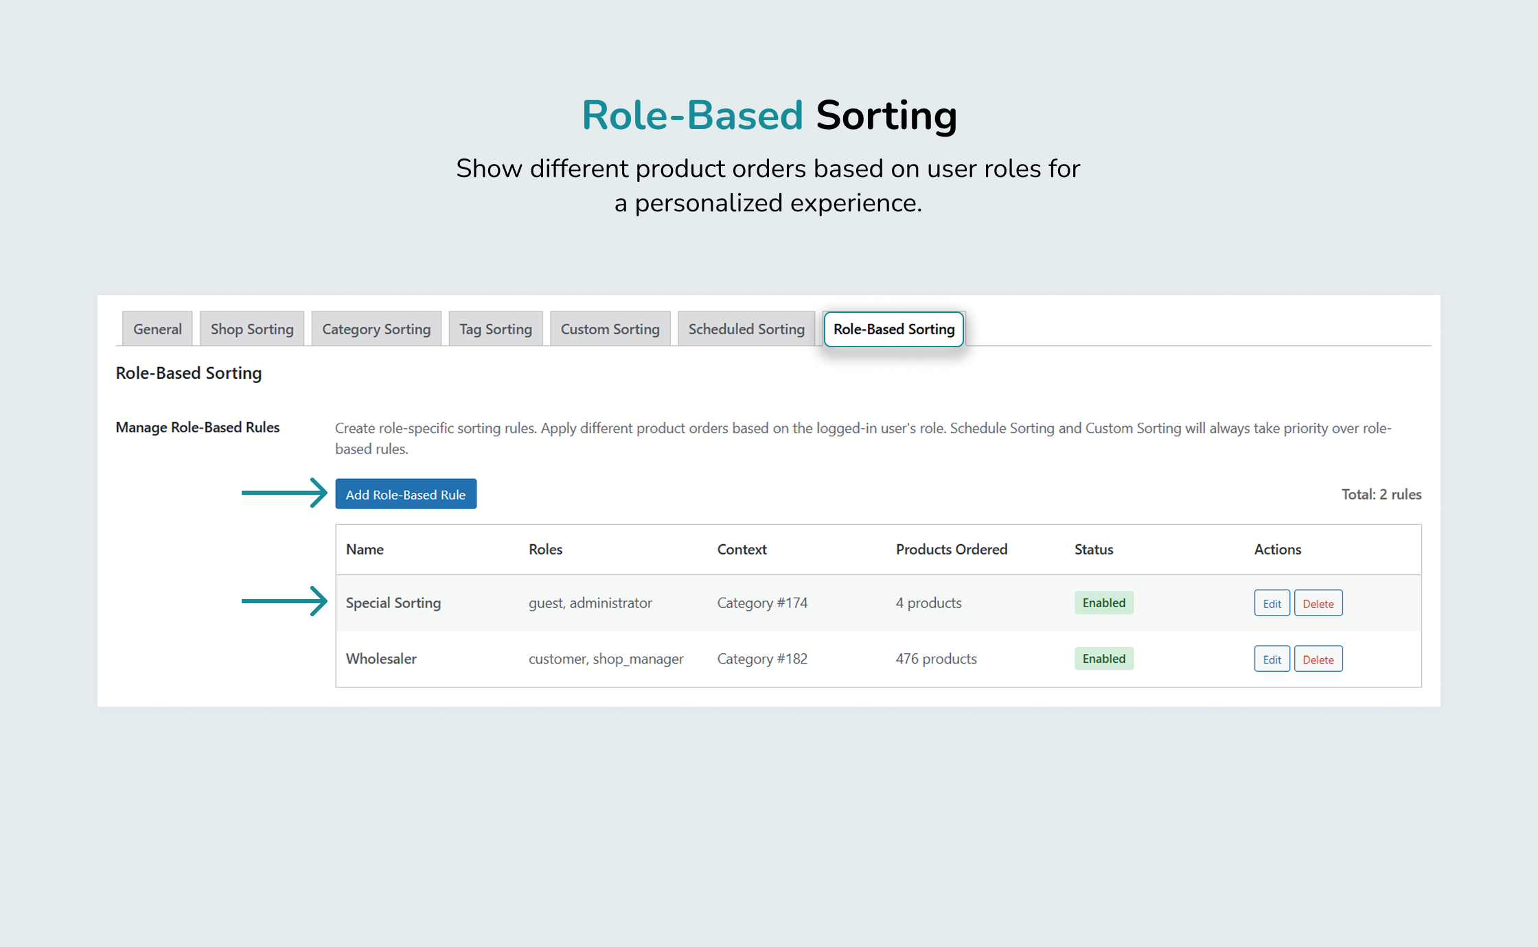Click the Enabled badge for Wholesaler
1538x947 pixels.
click(x=1104, y=659)
